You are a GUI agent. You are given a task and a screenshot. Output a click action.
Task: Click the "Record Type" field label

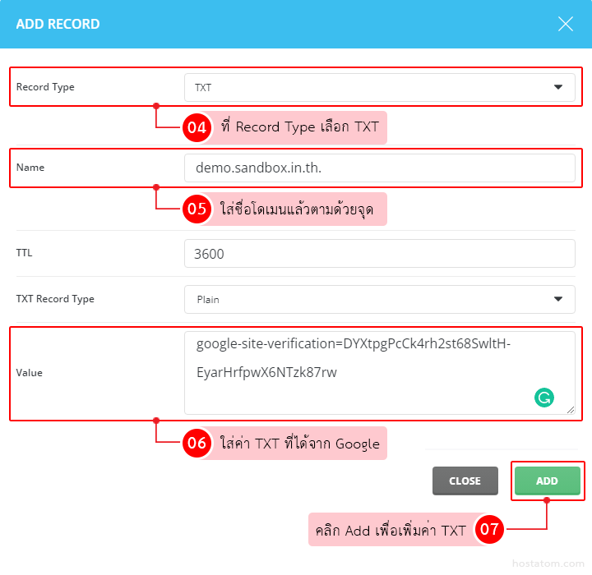point(45,87)
